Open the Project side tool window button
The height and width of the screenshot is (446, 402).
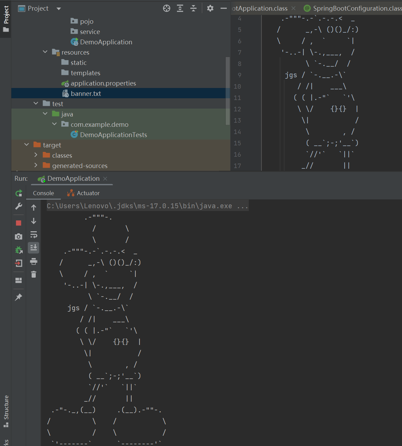(x=6, y=19)
